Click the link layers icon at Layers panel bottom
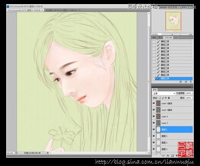The image size is (200, 166). 163,156
